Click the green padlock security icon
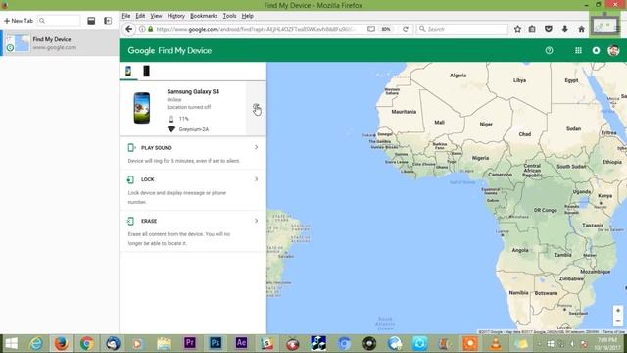Image resolution: width=627 pixels, height=353 pixels. click(x=150, y=29)
